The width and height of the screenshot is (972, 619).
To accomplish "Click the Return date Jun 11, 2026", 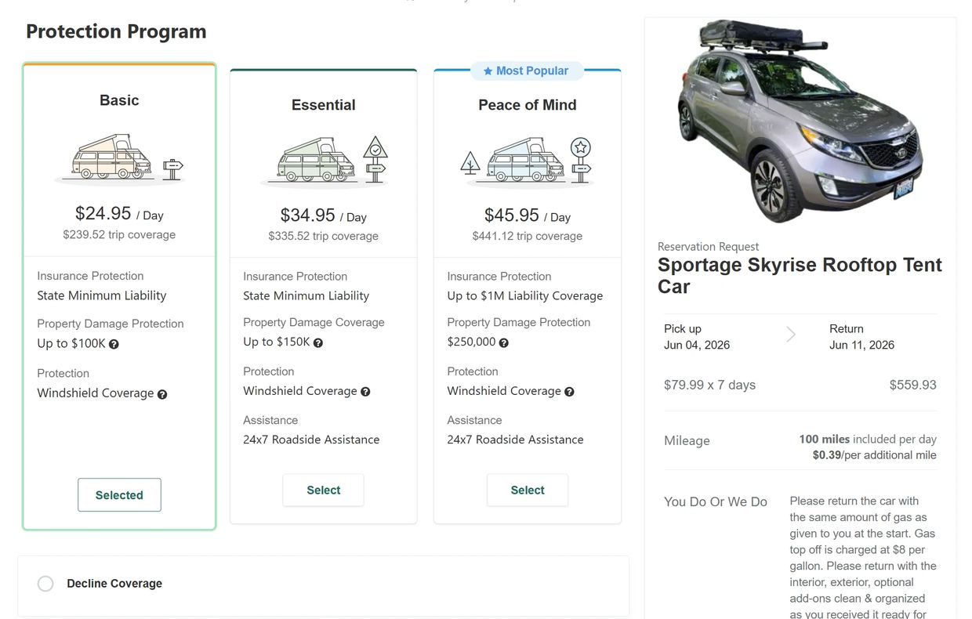I will 861,345.
